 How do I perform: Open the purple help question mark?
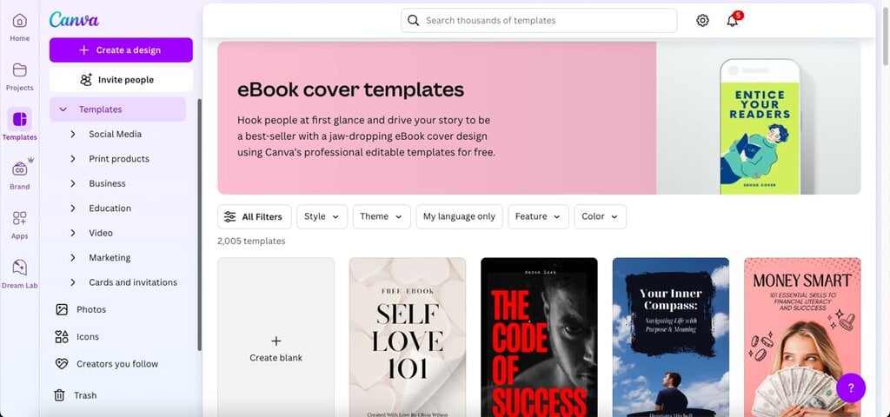(x=850, y=388)
